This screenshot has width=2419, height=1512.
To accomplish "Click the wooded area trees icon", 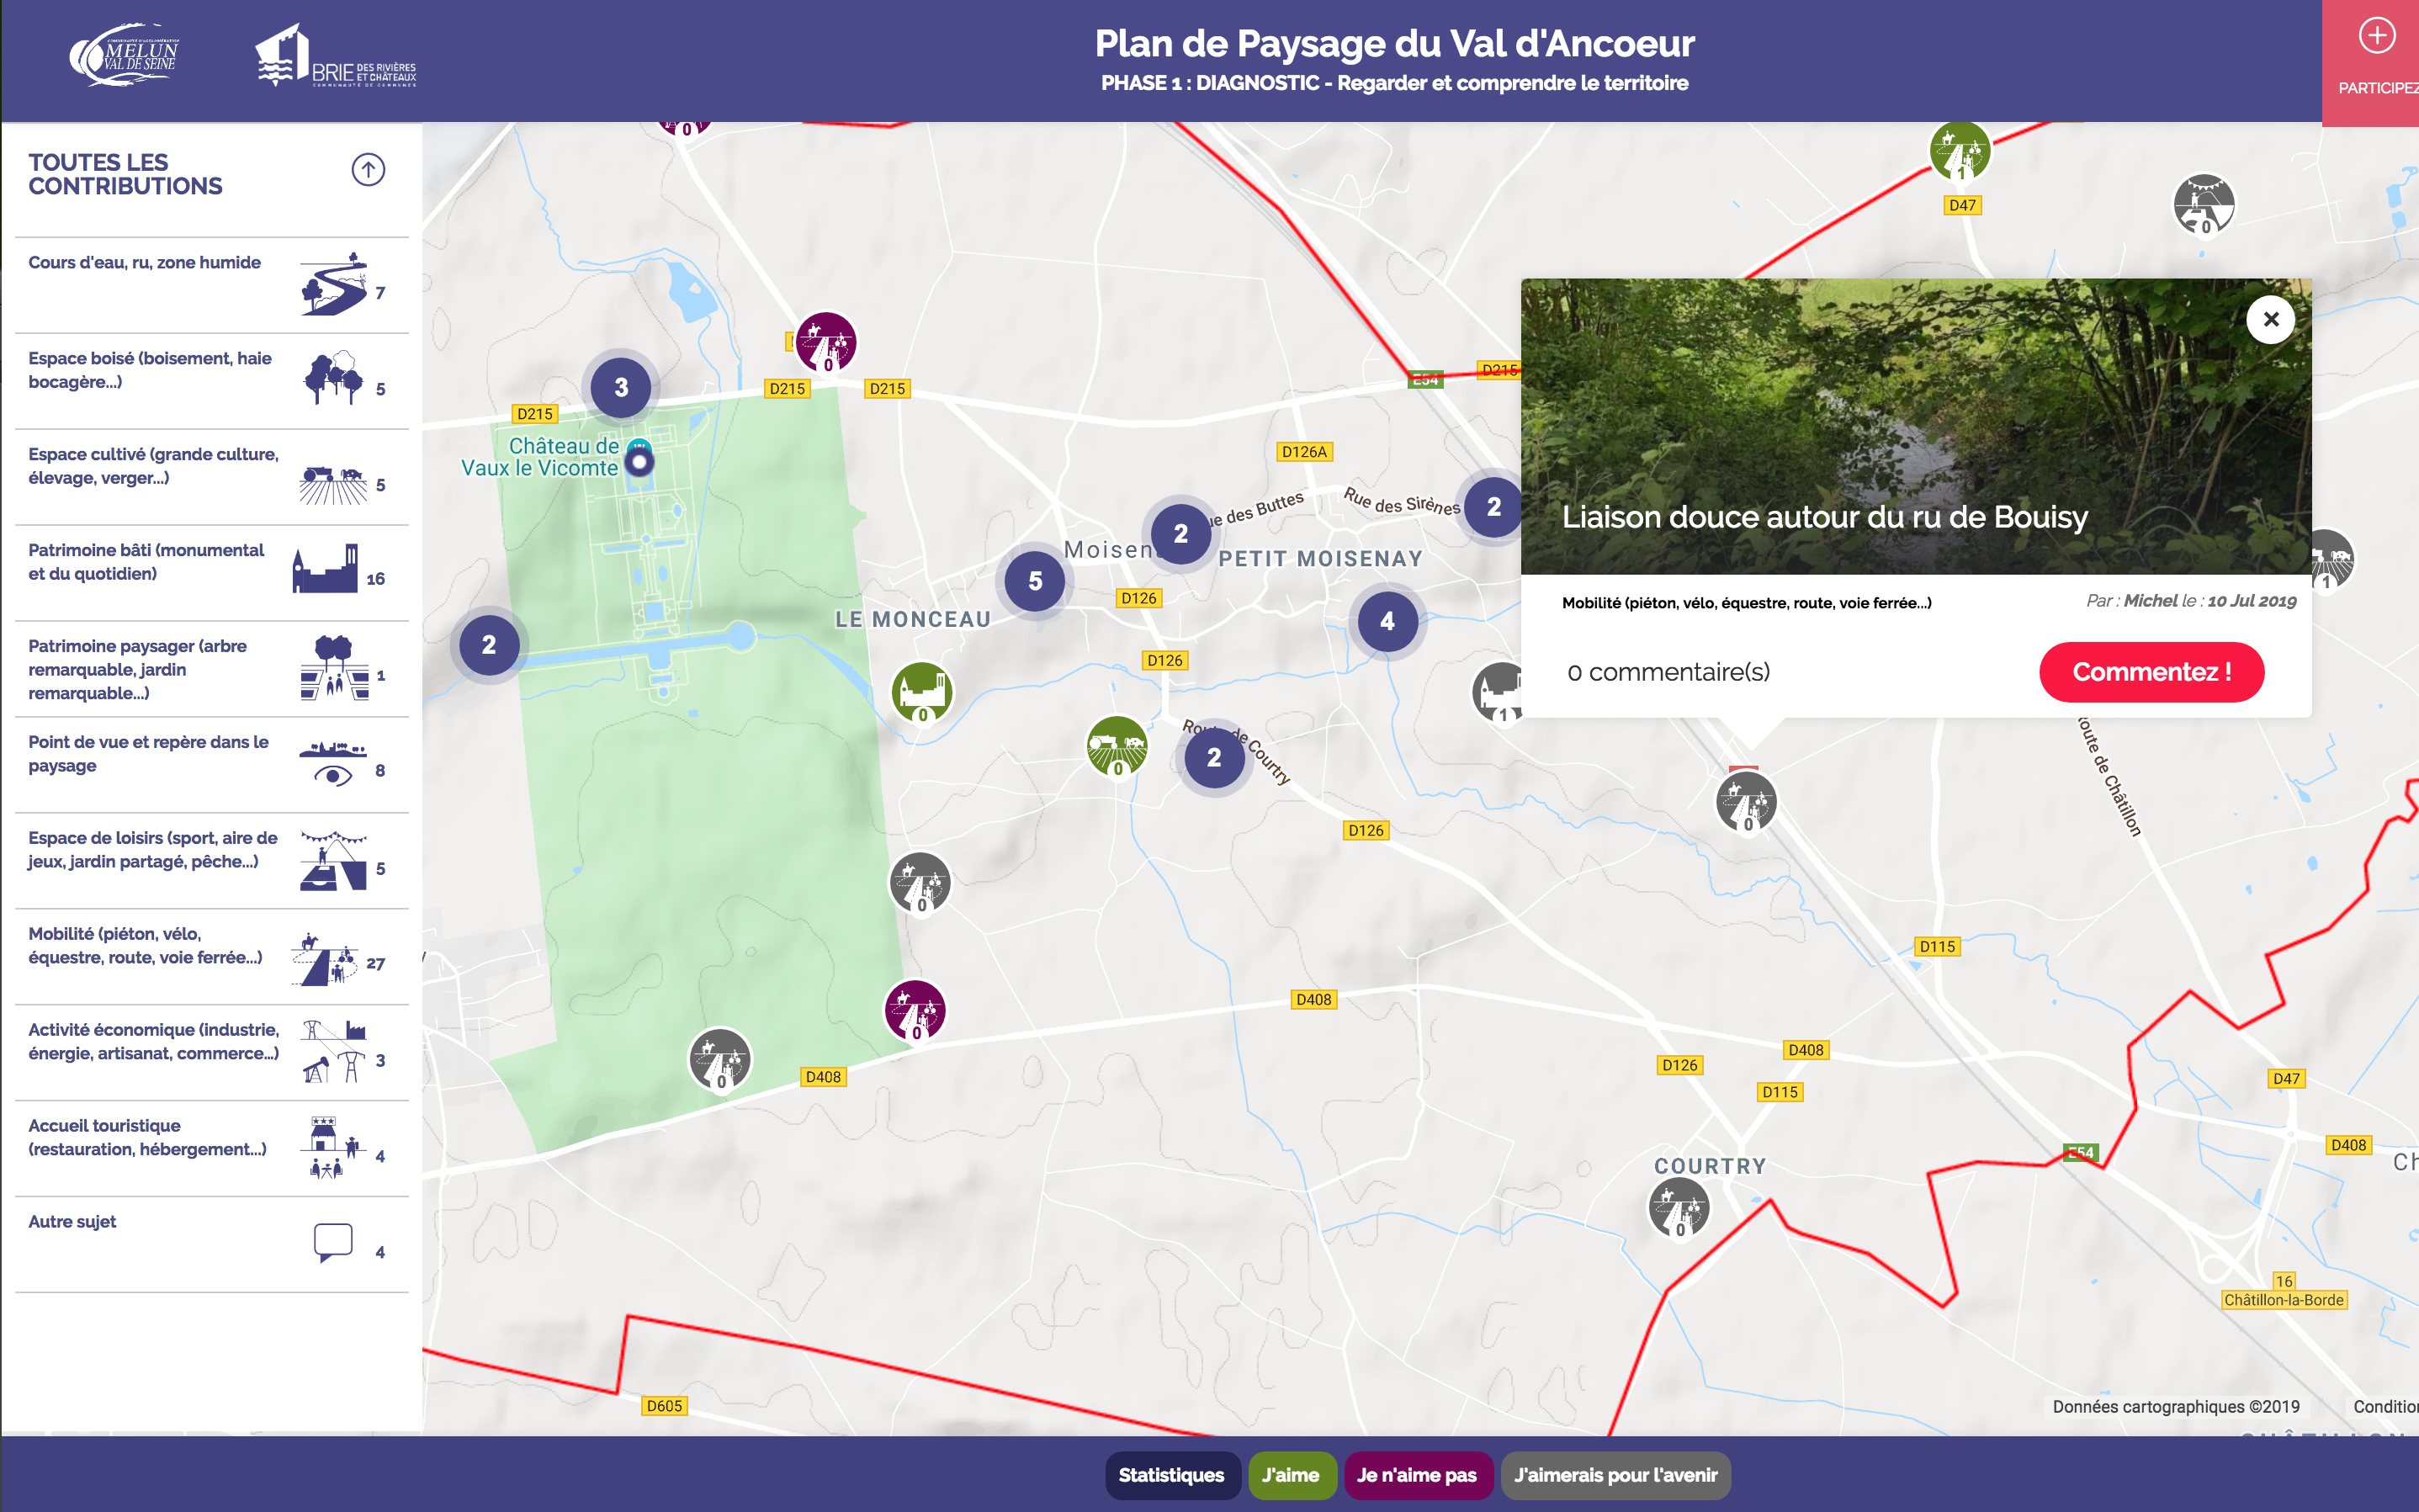I will click(332, 378).
